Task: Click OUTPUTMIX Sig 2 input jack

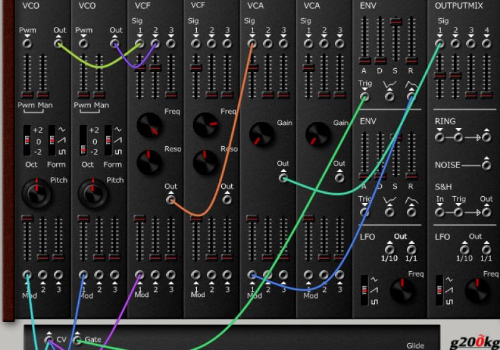Action: click(x=456, y=43)
